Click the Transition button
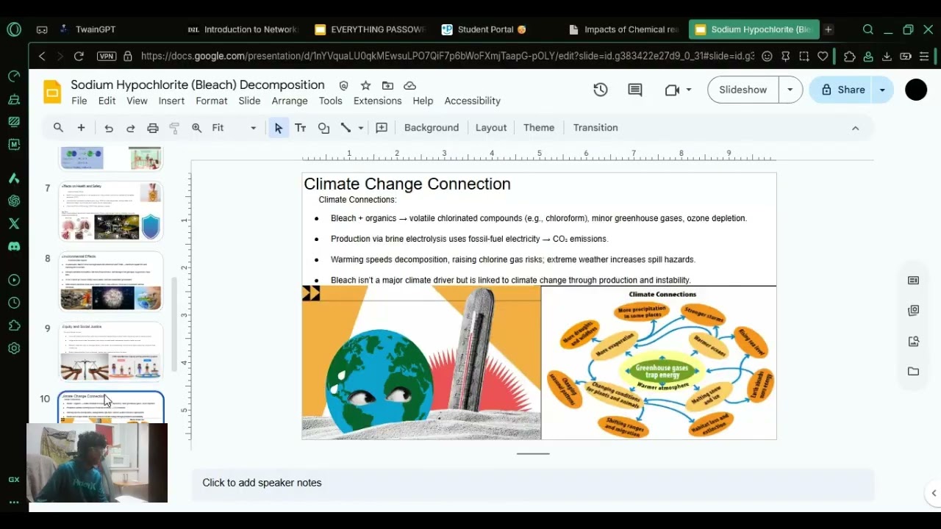 point(595,128)
